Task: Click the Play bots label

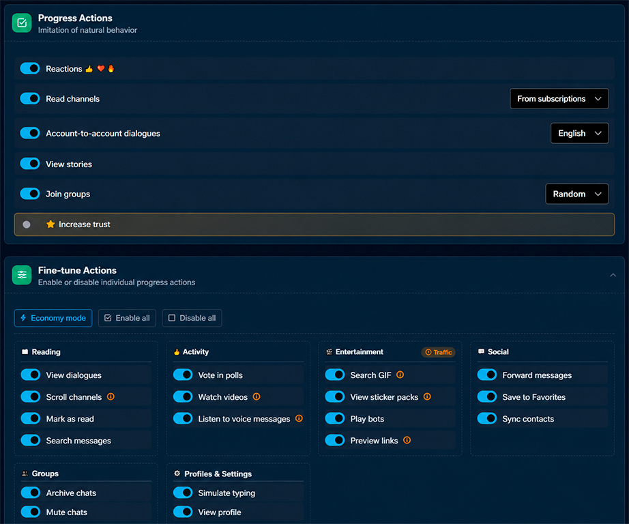Action: 367,419
